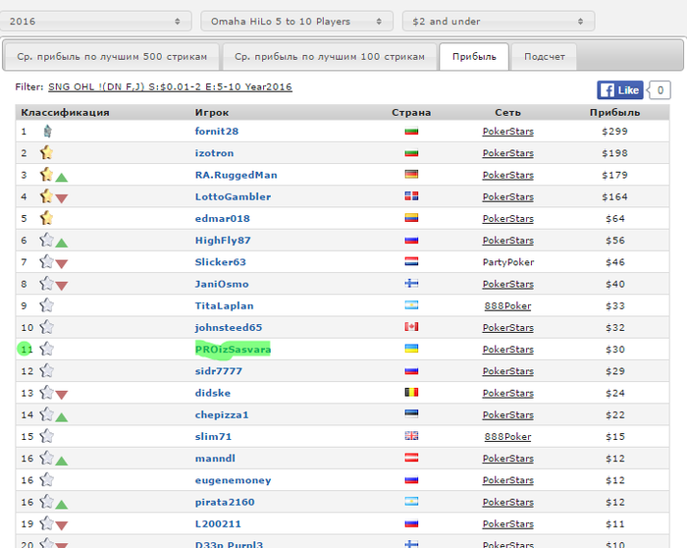Open player chepizza1 profile
The image size is (687, 548).
222,414
